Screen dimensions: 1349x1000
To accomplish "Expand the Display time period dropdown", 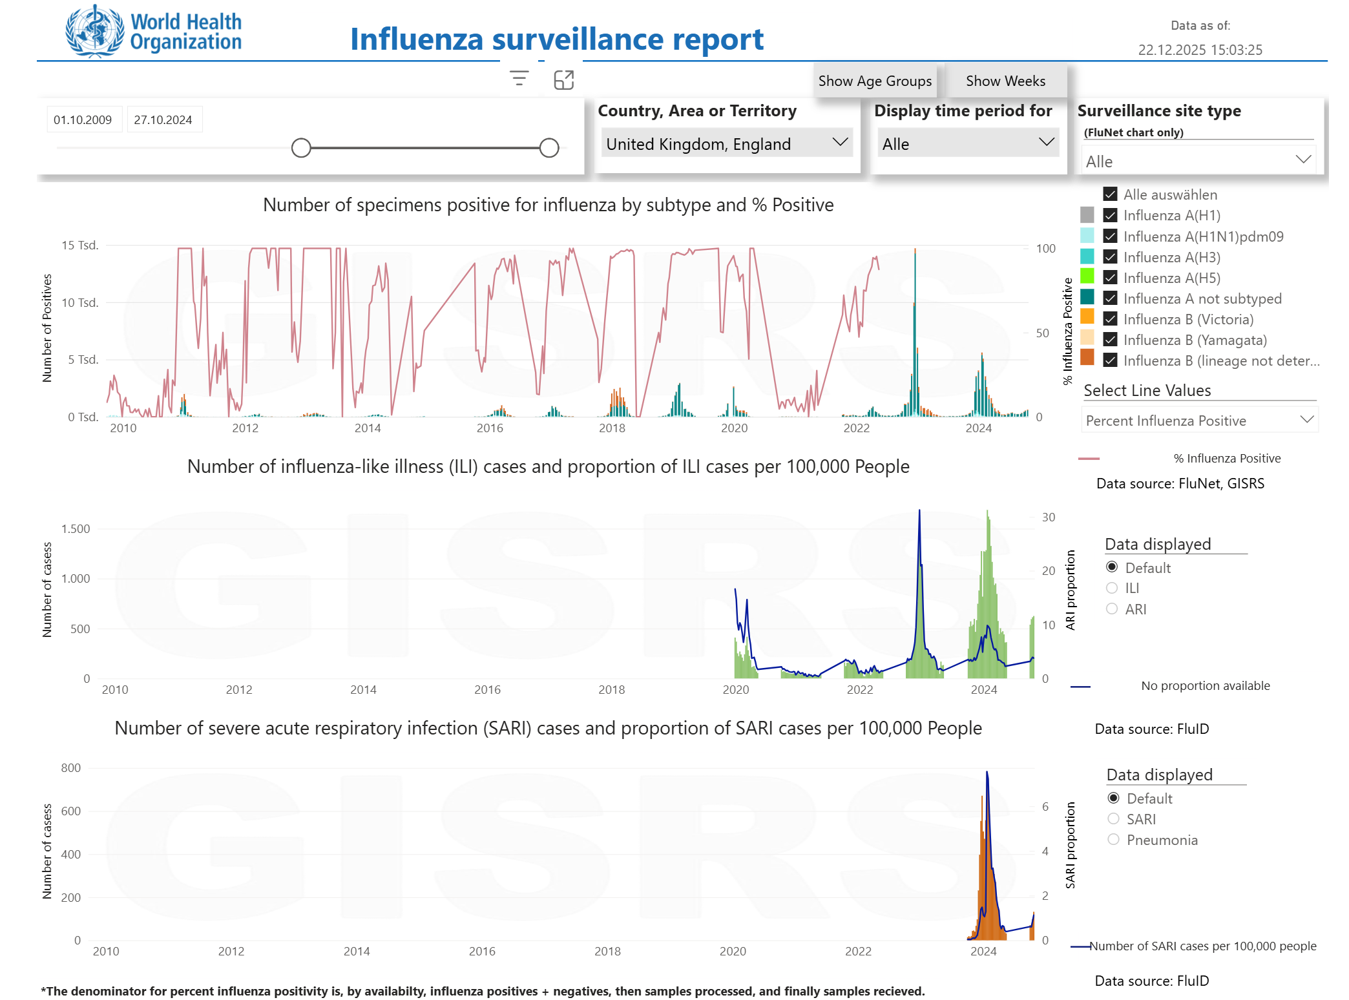I will pyautogui.click(x=967, y=143).
